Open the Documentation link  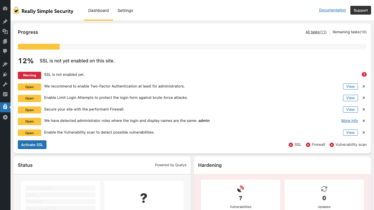[x=333, y=10]
